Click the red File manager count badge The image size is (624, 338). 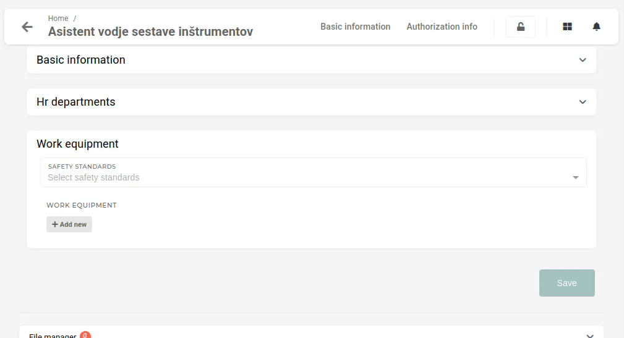click(85, 335)
